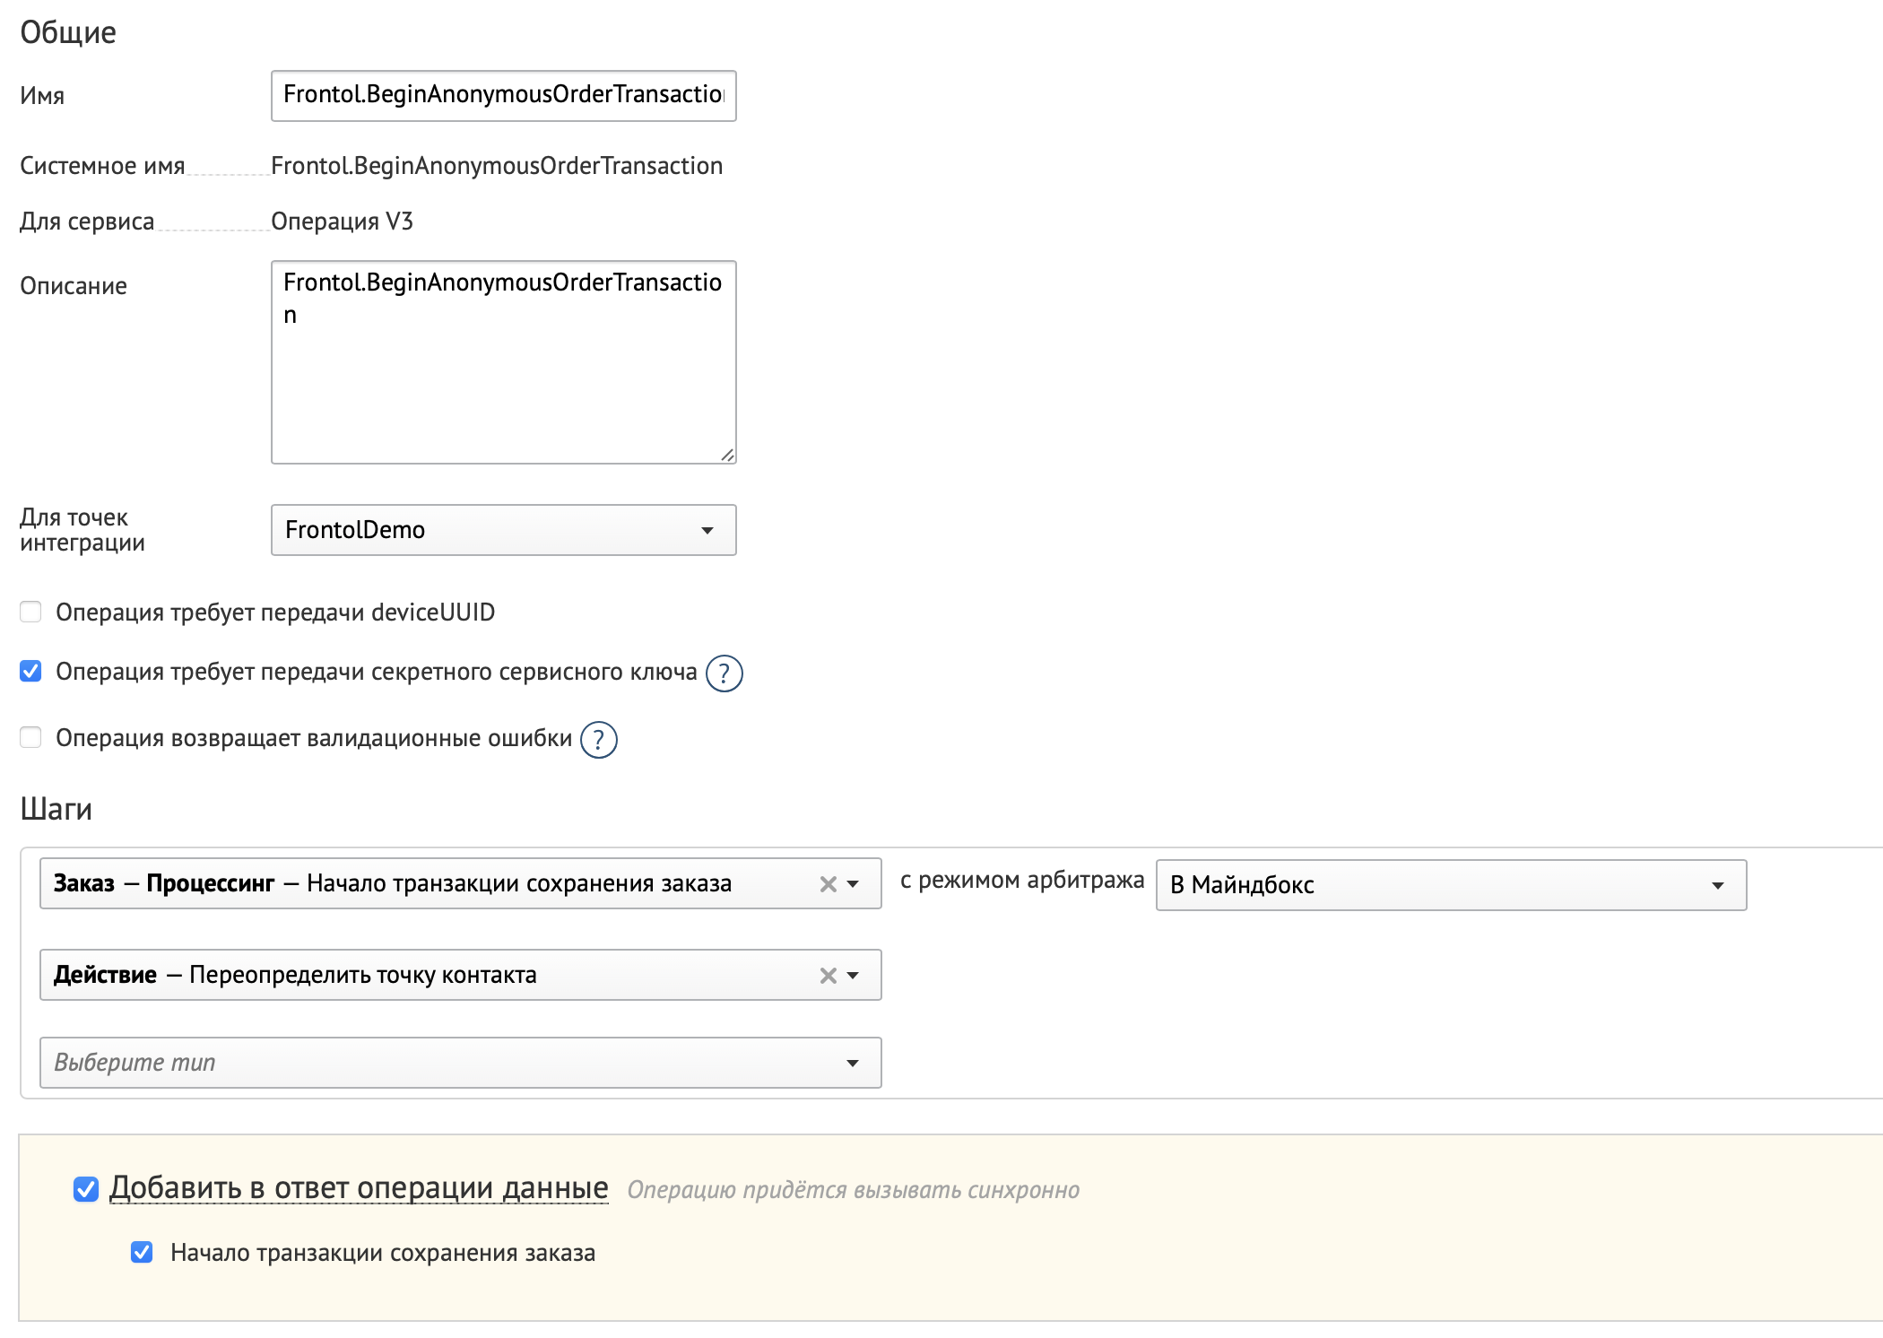The width and height of the screenshot is (1883, 1338).
Task: Click 'Операцию придётся вызывать синхронно' hint
Action: [x=853, y=1190]
